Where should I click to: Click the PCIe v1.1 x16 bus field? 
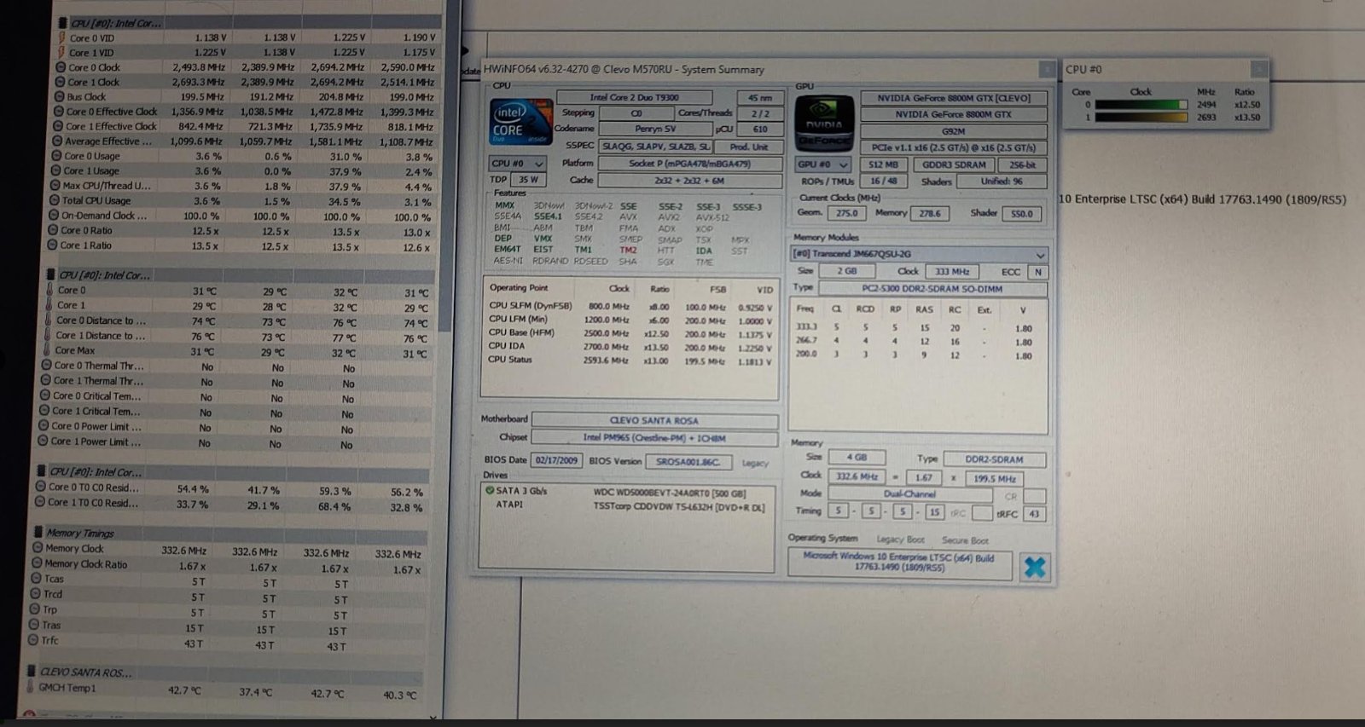[x=953, y=147]
